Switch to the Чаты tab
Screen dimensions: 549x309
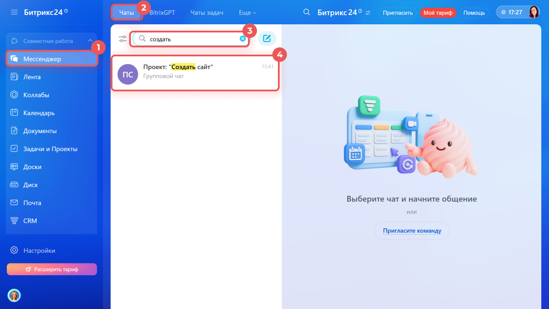coord(127,13)
